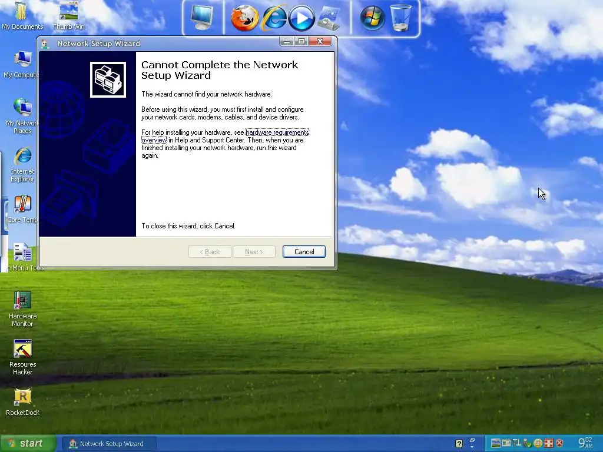Click 'The wizard cannot find your network hardware.' text
Viewport: 603px width, 452px height.
[x=207, y=94]
